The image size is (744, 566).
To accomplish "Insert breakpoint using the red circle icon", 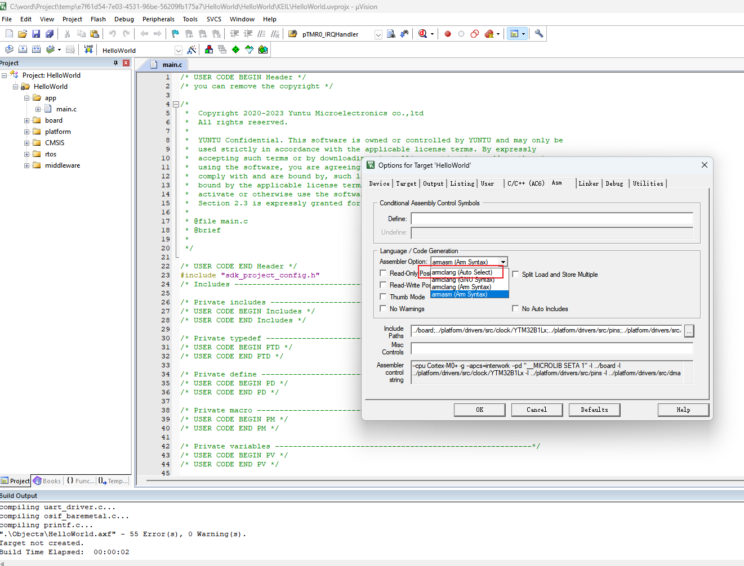I will point(448,34).
